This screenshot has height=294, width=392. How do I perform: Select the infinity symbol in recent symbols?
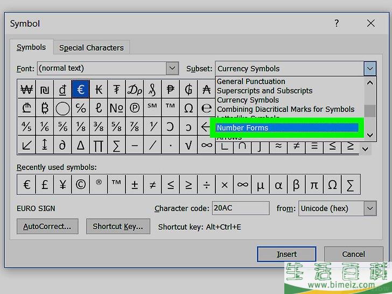243,185
